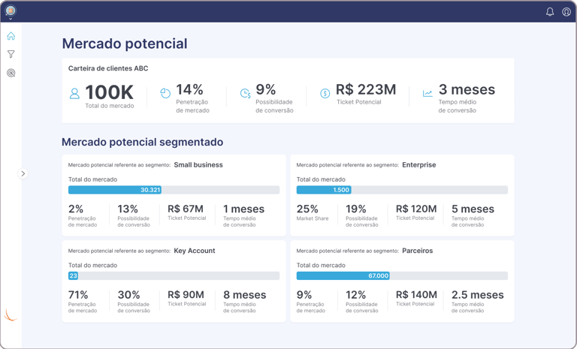Select the target icon in sidebar
Viewport: 577px width, 349px height.
[11, 73]
